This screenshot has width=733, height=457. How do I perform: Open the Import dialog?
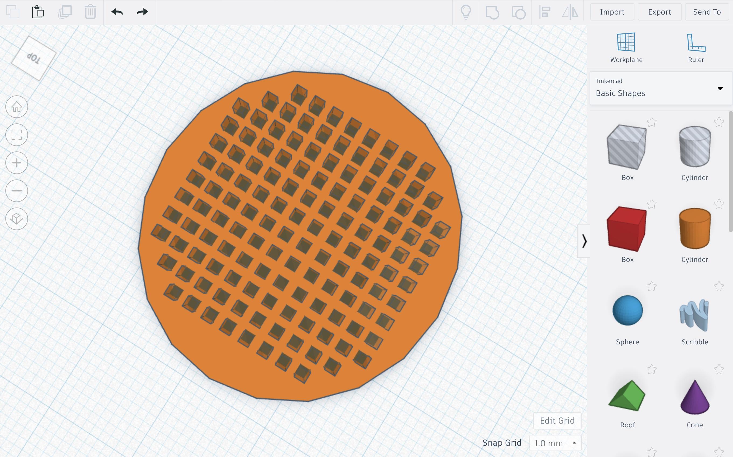612,12
